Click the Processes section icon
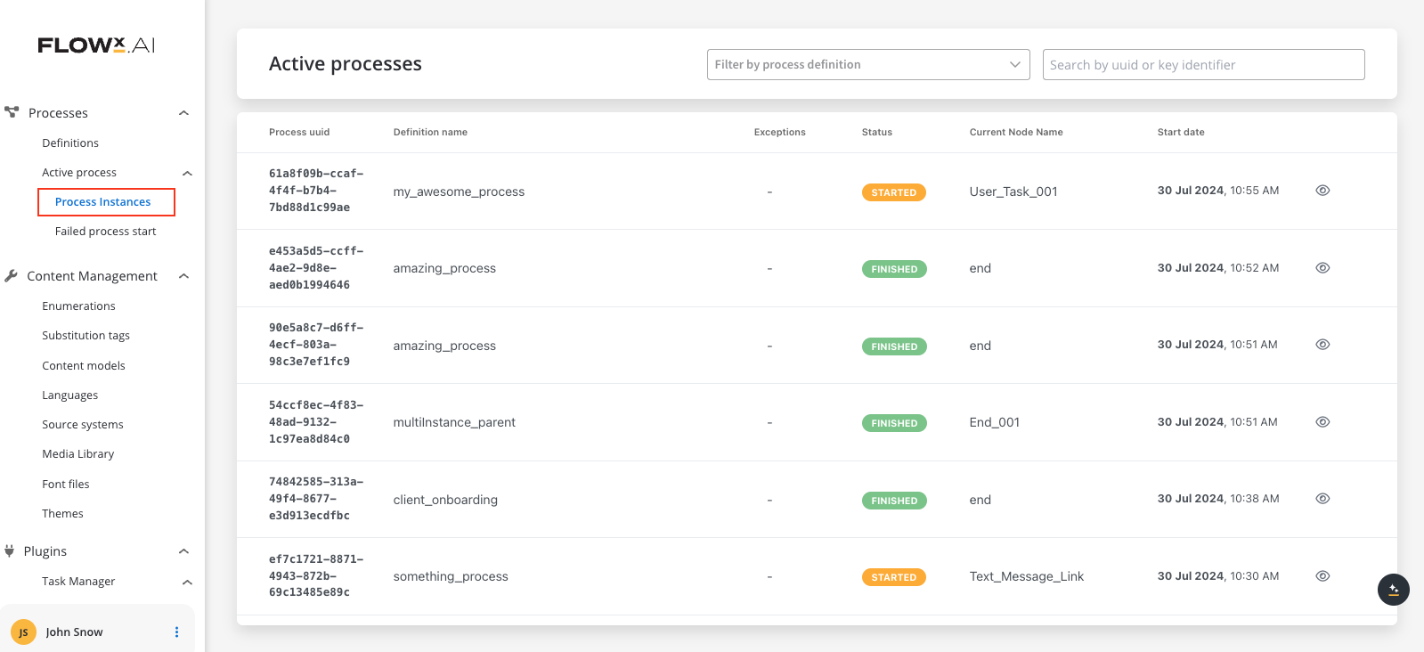This screenshot has height=652, width=1424. [12, 112]
